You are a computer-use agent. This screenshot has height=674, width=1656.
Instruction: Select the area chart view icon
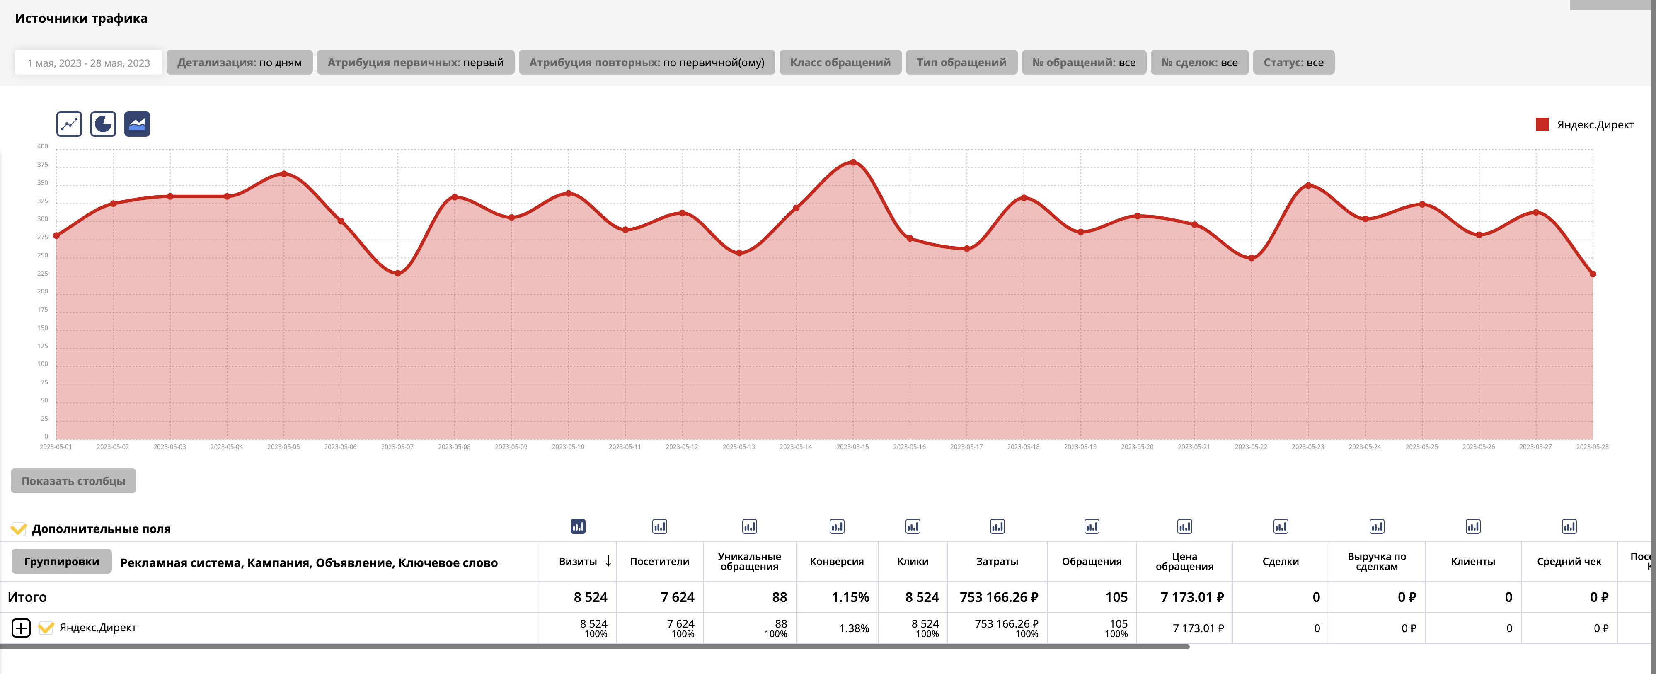click(x=137, y=124)
